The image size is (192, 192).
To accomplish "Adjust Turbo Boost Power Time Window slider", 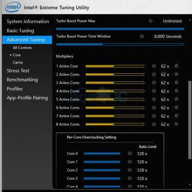I will coord(120,45).
